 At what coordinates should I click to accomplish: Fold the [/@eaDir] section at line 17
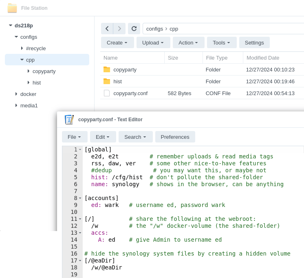point(80,261)
